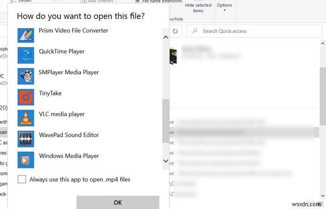This screenshot has height=209, width=326.
Task: Expand the Options dropdown arrow
Action: point(224,10)
